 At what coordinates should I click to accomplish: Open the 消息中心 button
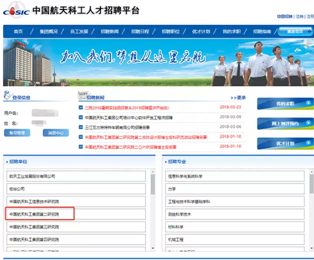(x=56, y=133)
